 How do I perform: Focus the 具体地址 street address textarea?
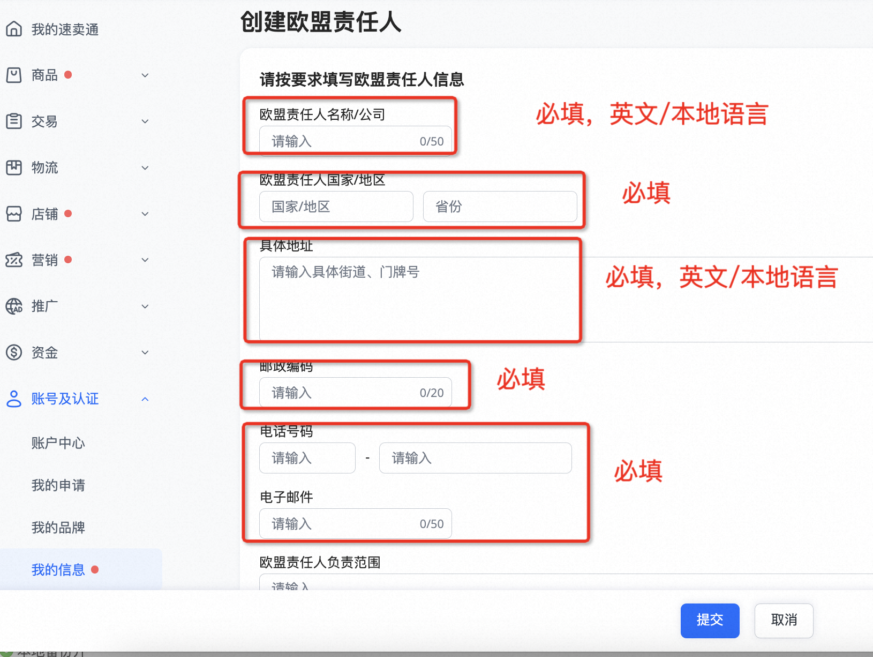click(566, 300)
